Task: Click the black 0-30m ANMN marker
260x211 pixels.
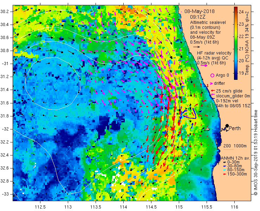Action: coord(225,162)
